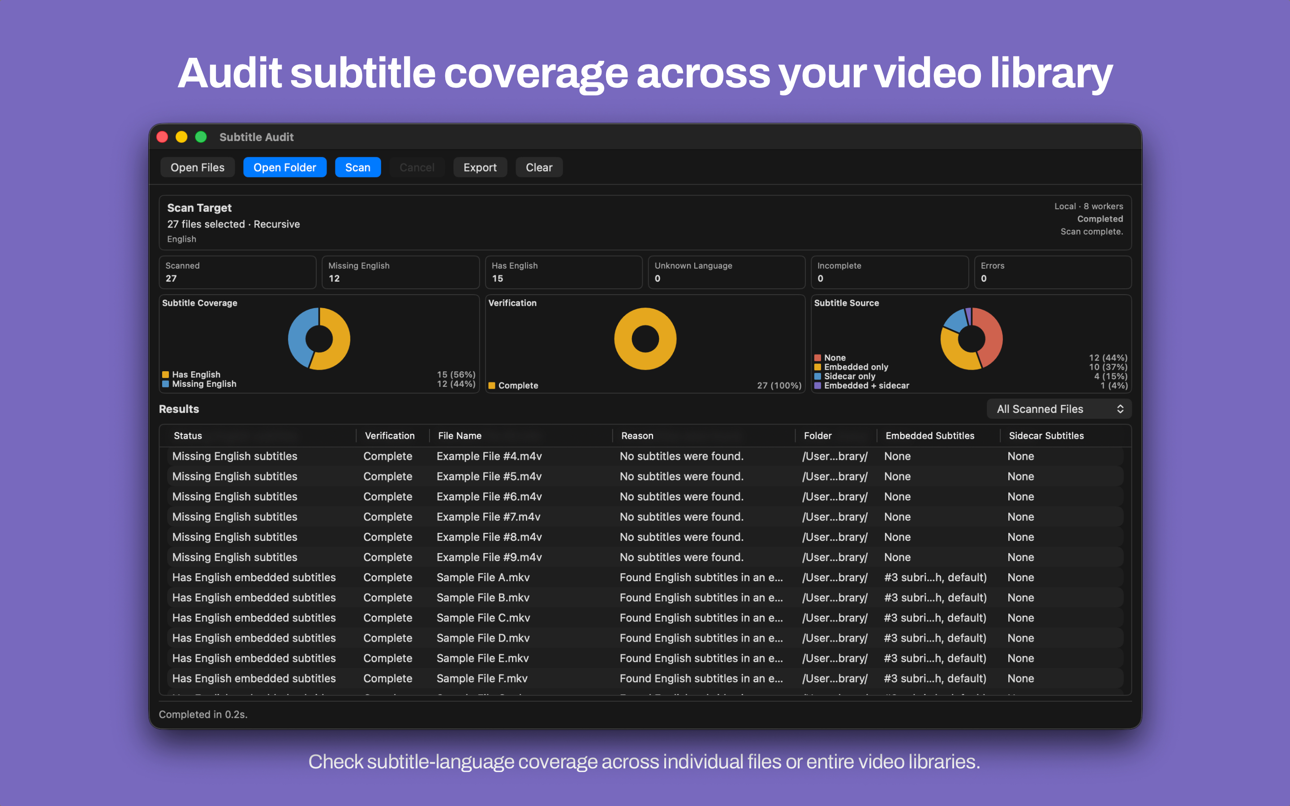The image size is (1290, 806).
Task: Click the '15 (56%)' coverage value
Action: (456, 375)
